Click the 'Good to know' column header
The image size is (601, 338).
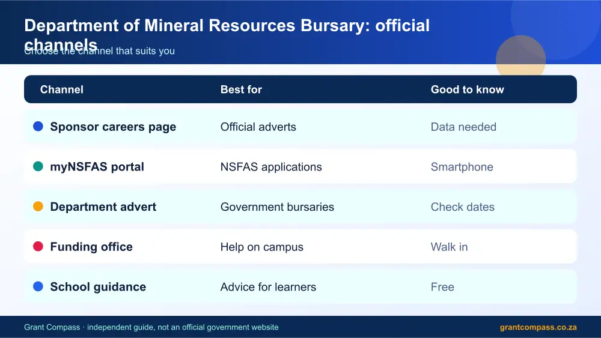[x=467, y=89]
